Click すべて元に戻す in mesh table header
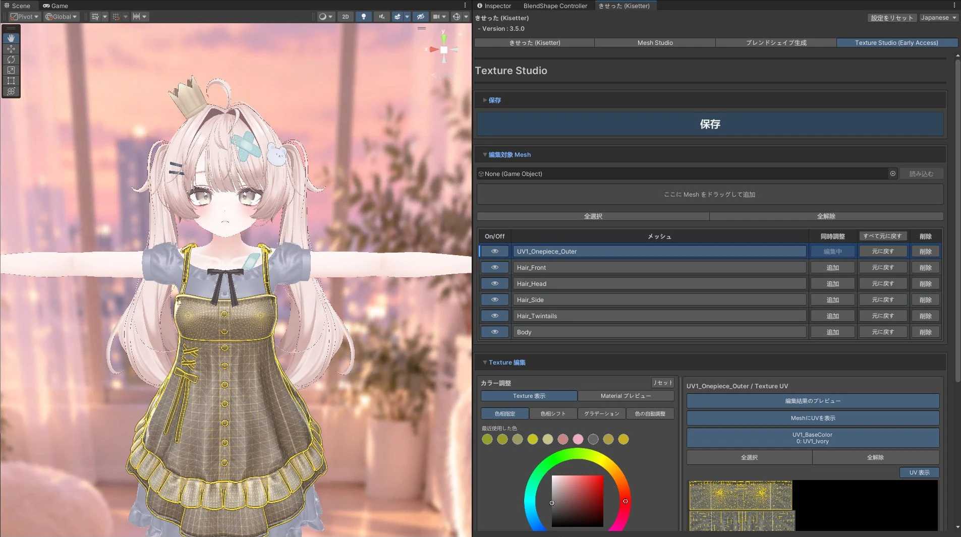Image resolution: width=961 pixels, height=537 pixels. [882, 236]
